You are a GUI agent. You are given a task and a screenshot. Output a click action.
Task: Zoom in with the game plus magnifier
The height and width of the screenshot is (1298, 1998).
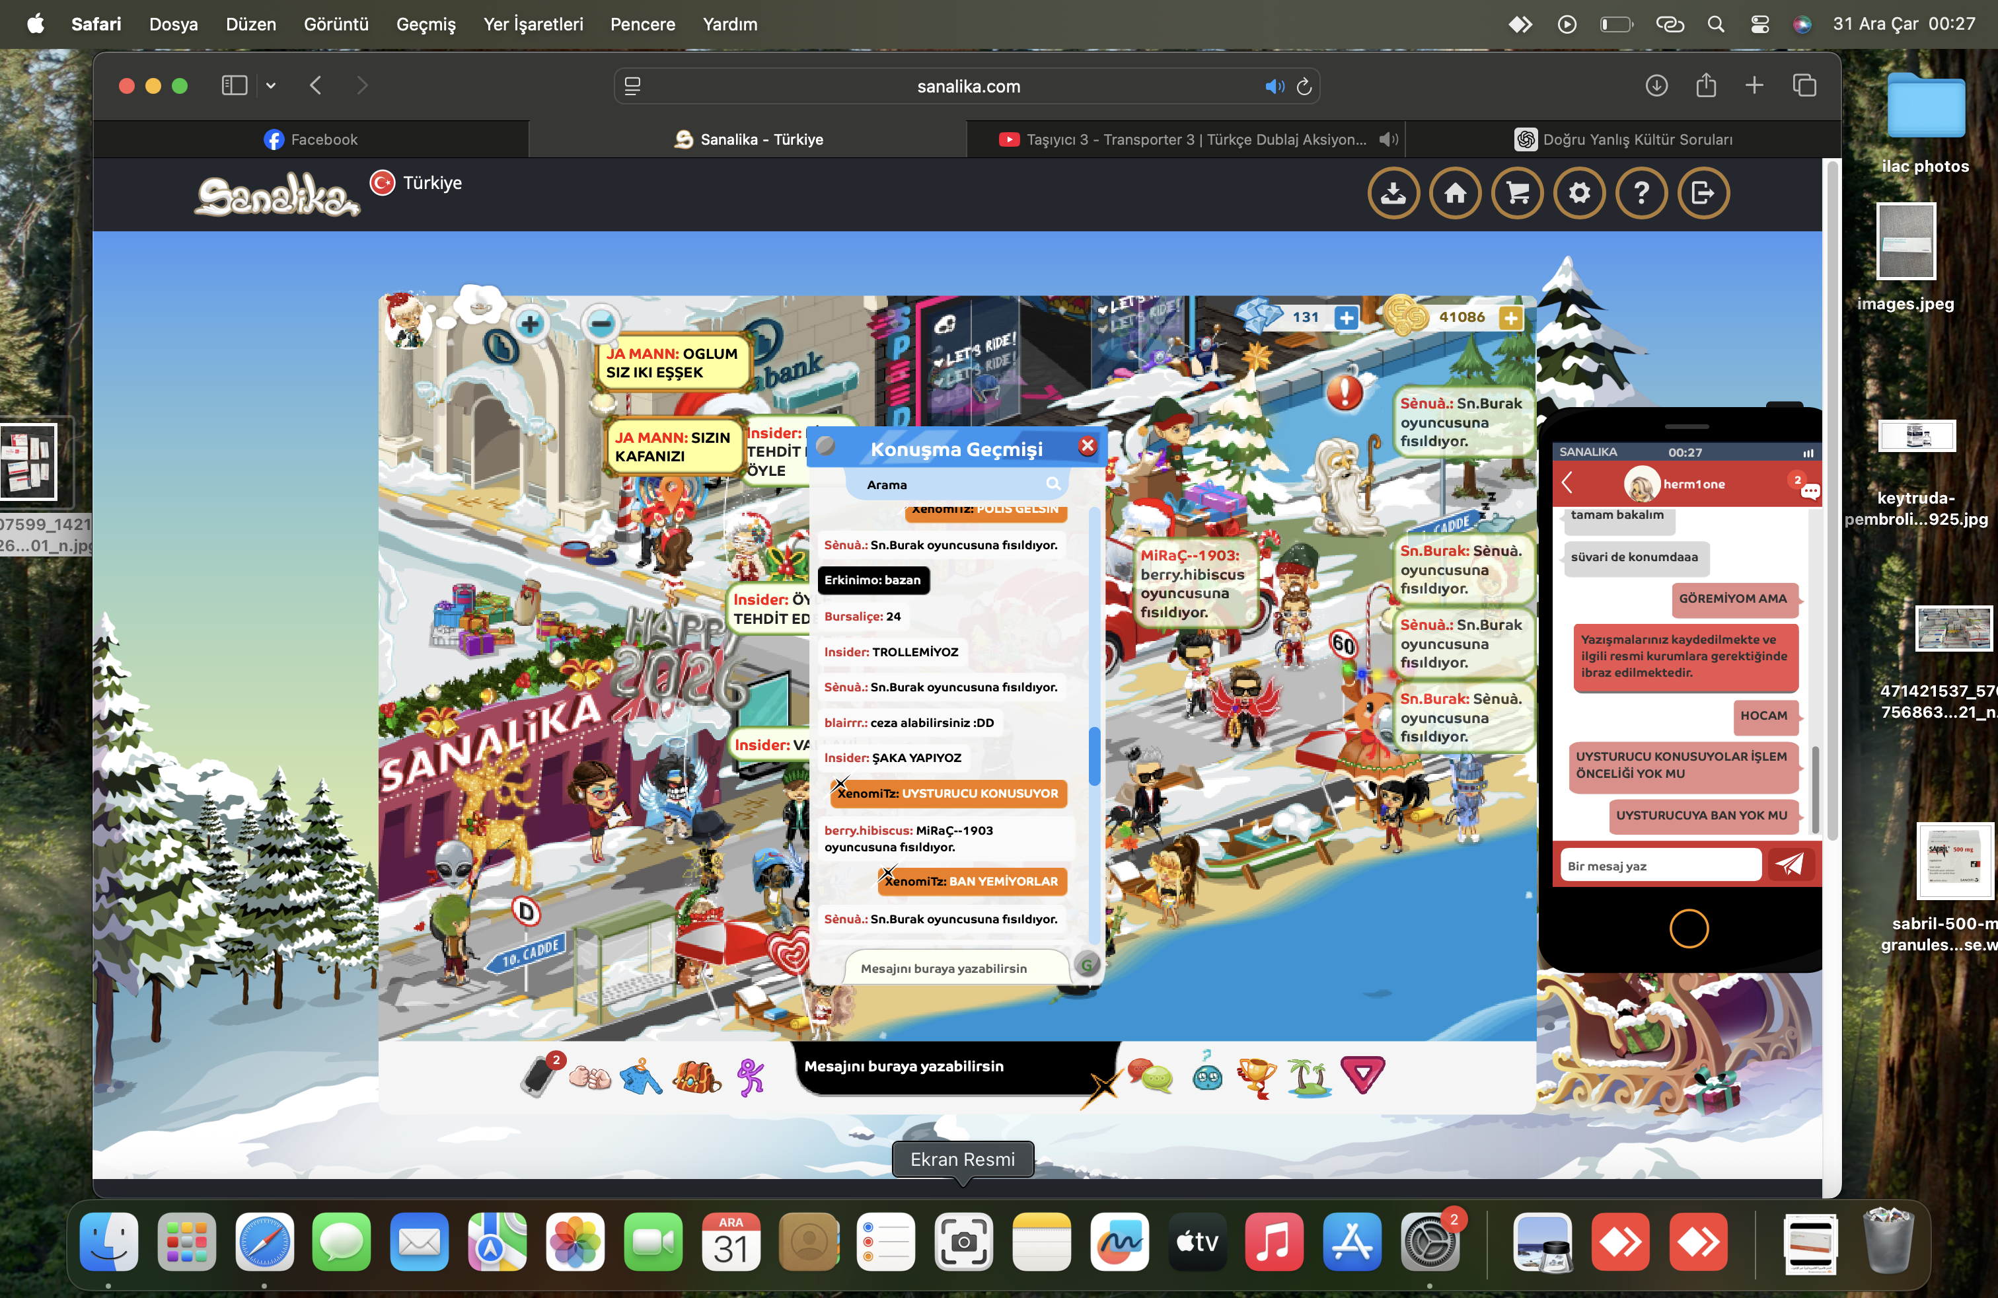click(530, 324)
